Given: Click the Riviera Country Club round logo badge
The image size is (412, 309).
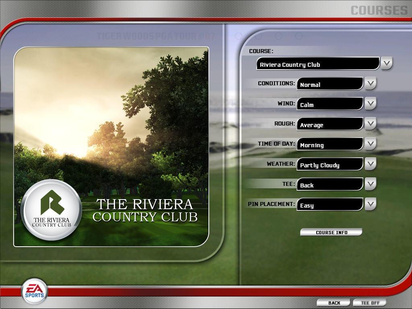Looking at the screenshot, I should point(51,210).
